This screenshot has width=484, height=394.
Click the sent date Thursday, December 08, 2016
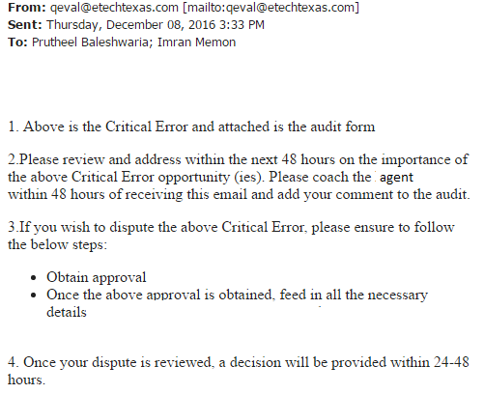tap(131, 25)
